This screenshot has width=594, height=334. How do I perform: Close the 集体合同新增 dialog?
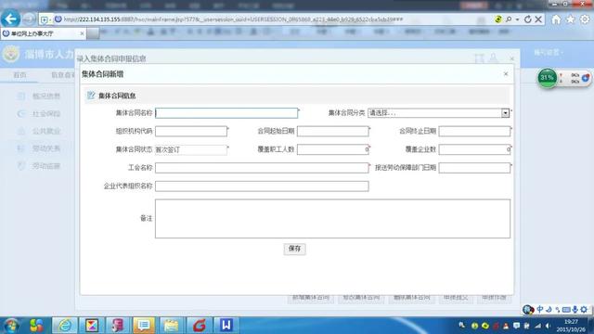click(x=506, y=74)
